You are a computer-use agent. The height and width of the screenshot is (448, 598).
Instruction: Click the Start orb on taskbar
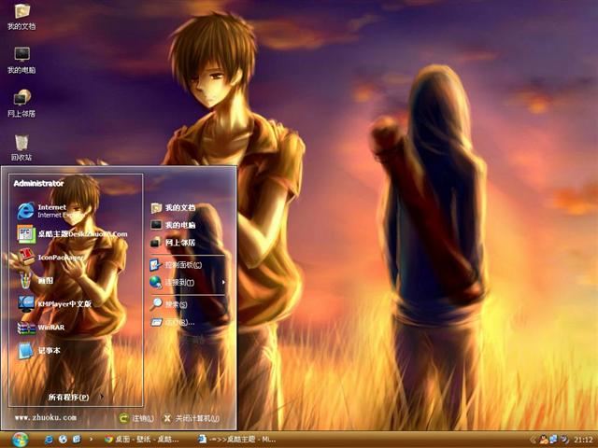click(20, 440)
